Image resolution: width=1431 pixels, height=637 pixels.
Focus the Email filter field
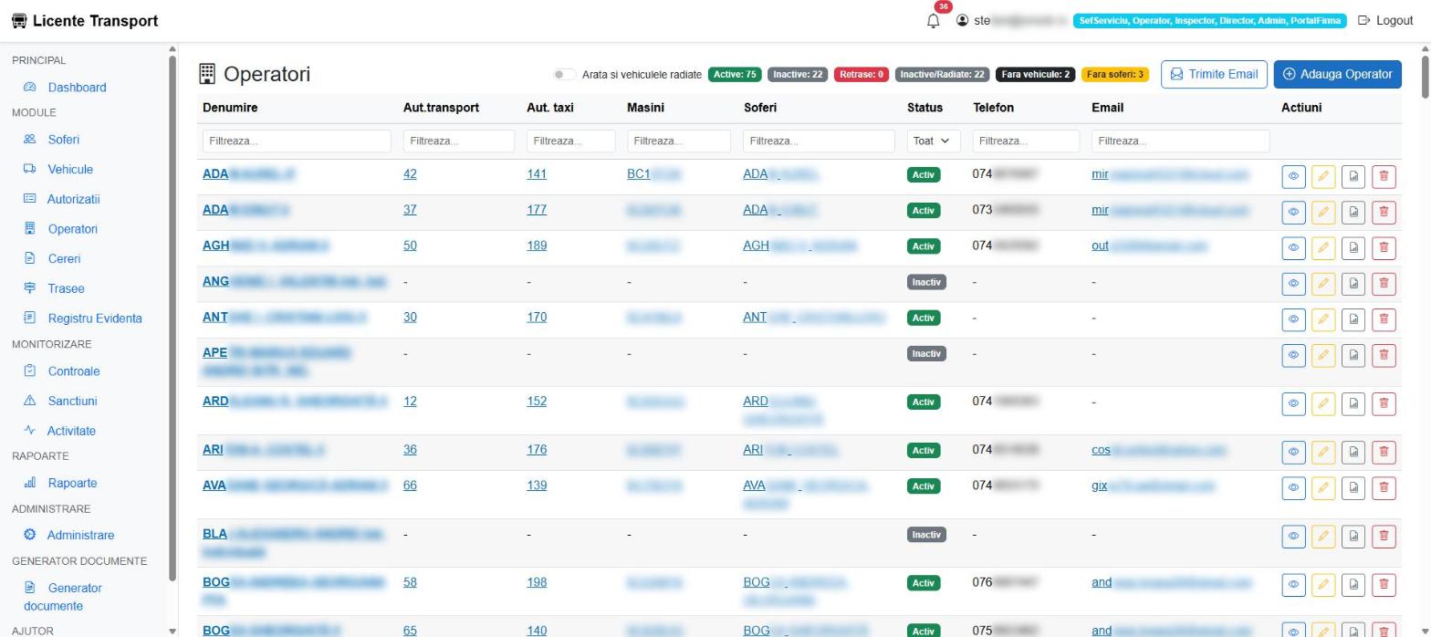point(1180,141)
